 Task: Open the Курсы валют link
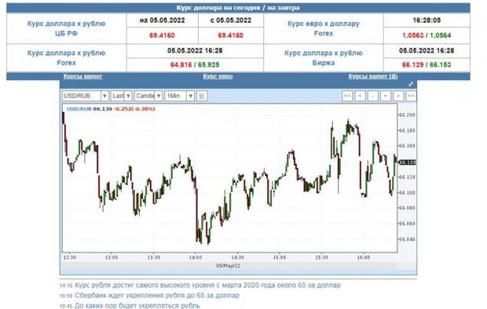pyautogui.click(x=82, y=76)
